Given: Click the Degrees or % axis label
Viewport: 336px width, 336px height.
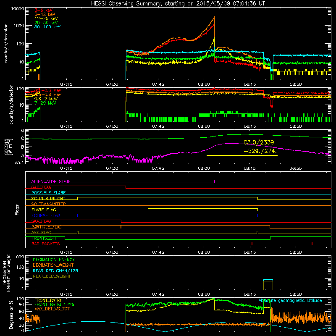Looking at the screenshot, I should [x=11, y=315].
